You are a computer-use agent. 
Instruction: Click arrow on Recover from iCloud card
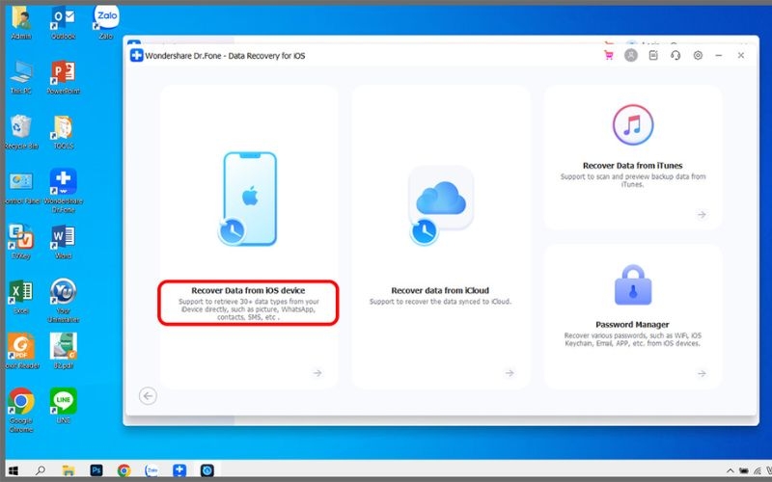click(x=510, y=373)
